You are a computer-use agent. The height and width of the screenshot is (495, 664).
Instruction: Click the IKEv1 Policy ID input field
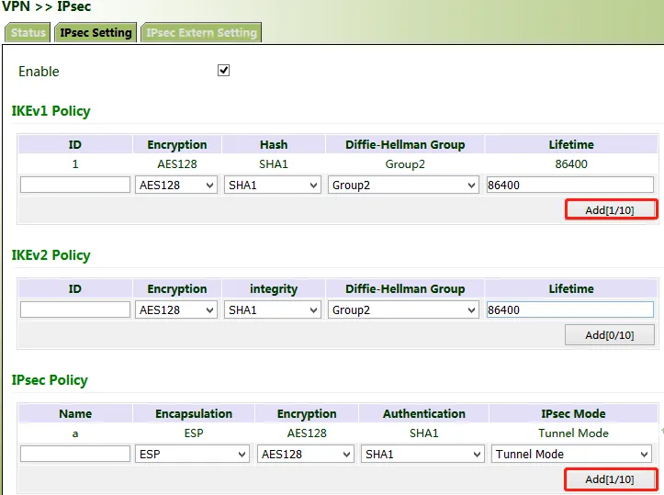(75, 185)
